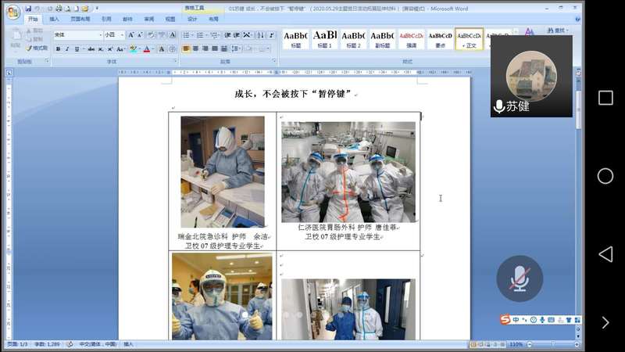Image resolution: width=625 pixels, height=352 pixels.
Task: Click the Word help icon
Action: tap(577, 19)
